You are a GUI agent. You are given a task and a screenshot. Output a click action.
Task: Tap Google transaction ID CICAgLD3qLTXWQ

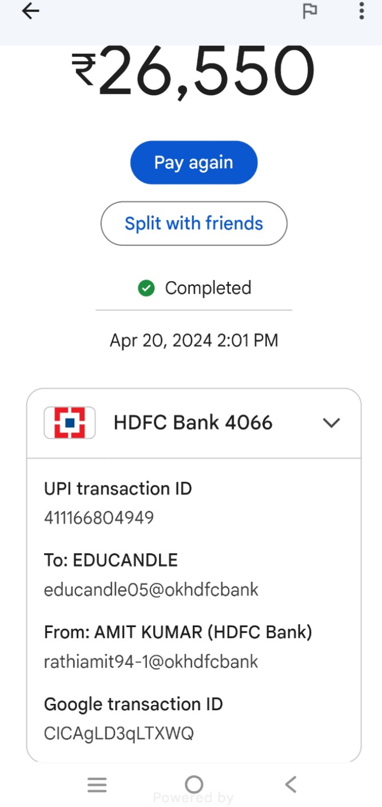point(119,733)
